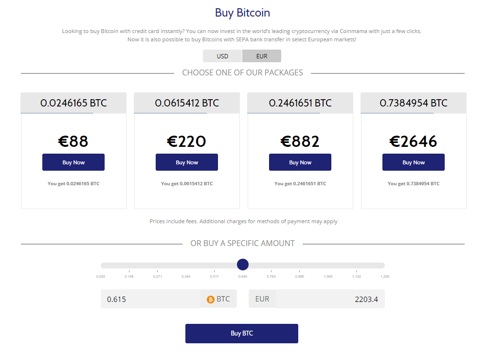The width and height of the screenshot is (488, 354).
Task: Click the Buy BTC button
Action: coord(242,334)
